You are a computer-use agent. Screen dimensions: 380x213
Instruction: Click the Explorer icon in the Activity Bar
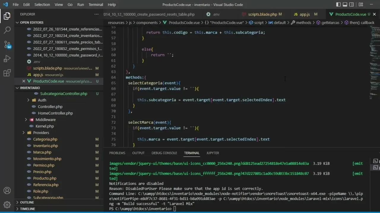pyautogui.click(x=7, y=16)
